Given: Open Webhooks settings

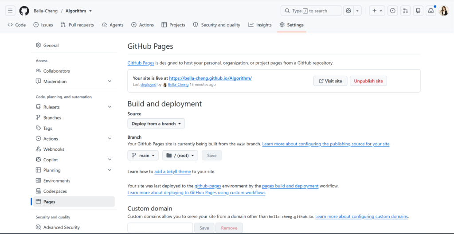Looking at the screenshot, I should (74, 149).
